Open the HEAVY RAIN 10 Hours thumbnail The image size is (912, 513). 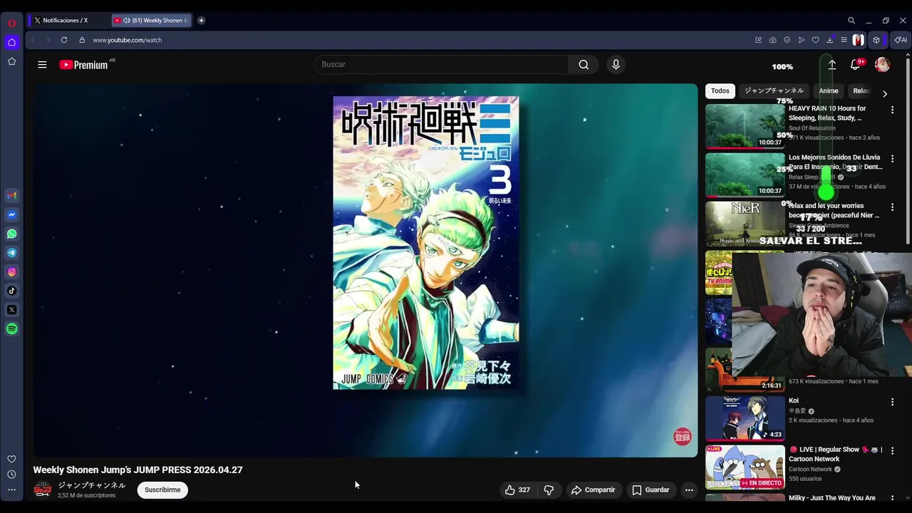point(745,126)
